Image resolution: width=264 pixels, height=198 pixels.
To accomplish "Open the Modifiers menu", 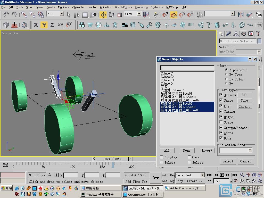I will click(x=63, y=7).
